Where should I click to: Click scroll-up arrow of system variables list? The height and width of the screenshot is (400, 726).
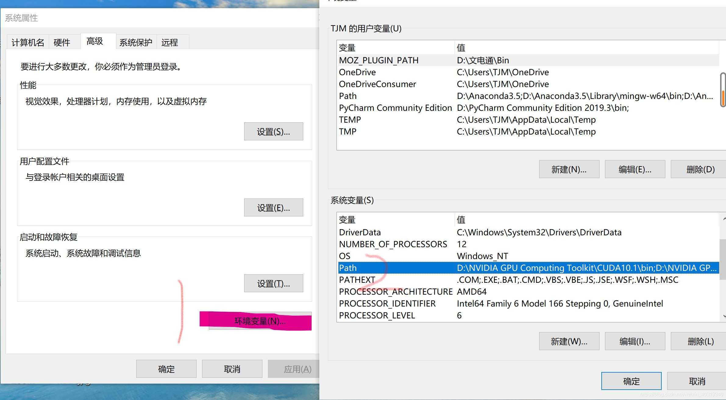click(x=724, y=219)
